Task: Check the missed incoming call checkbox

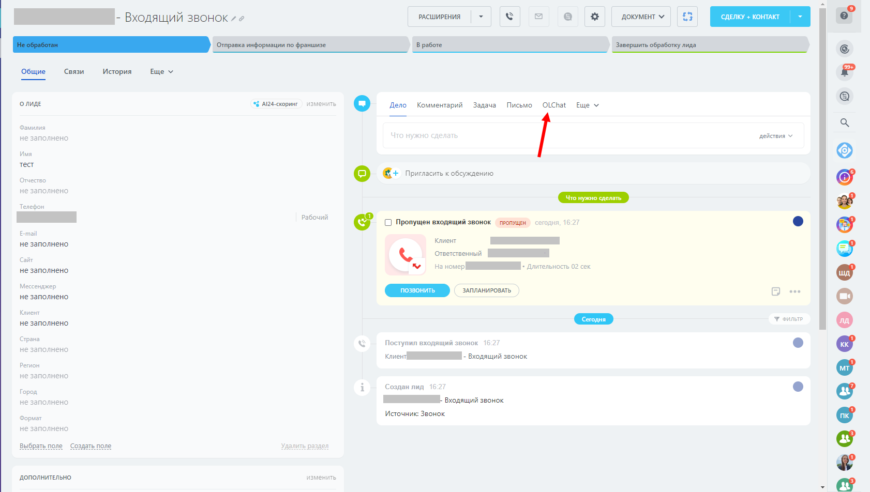Action: click(x=388, y=223)
